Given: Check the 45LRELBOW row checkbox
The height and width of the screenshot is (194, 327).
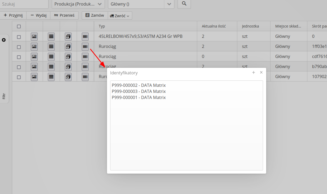Looking at the screenshot, I should click(19, 37).
